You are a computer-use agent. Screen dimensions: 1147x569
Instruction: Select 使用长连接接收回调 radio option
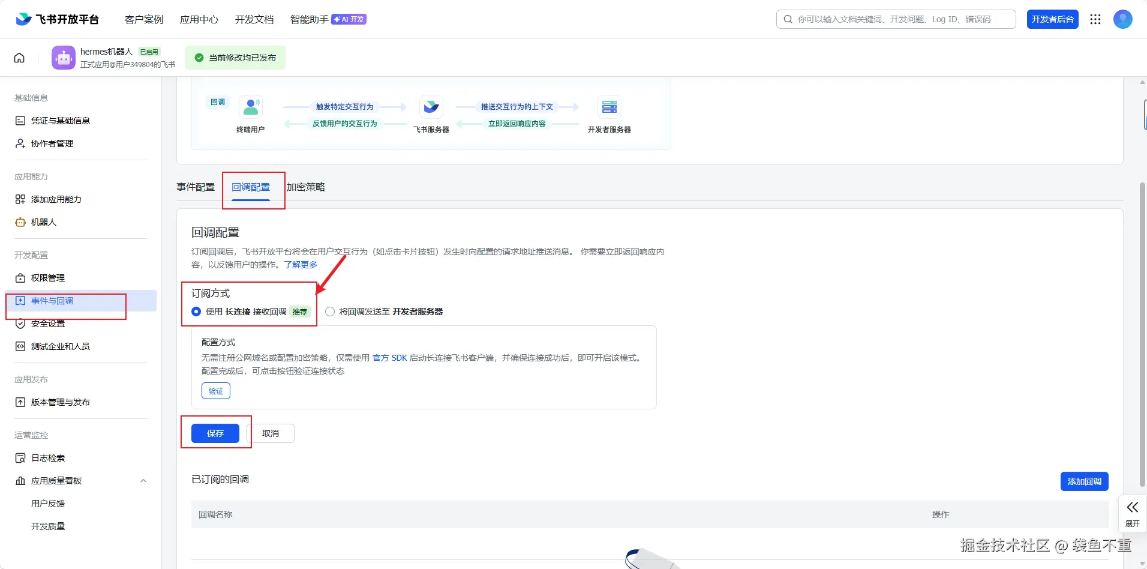196,312
